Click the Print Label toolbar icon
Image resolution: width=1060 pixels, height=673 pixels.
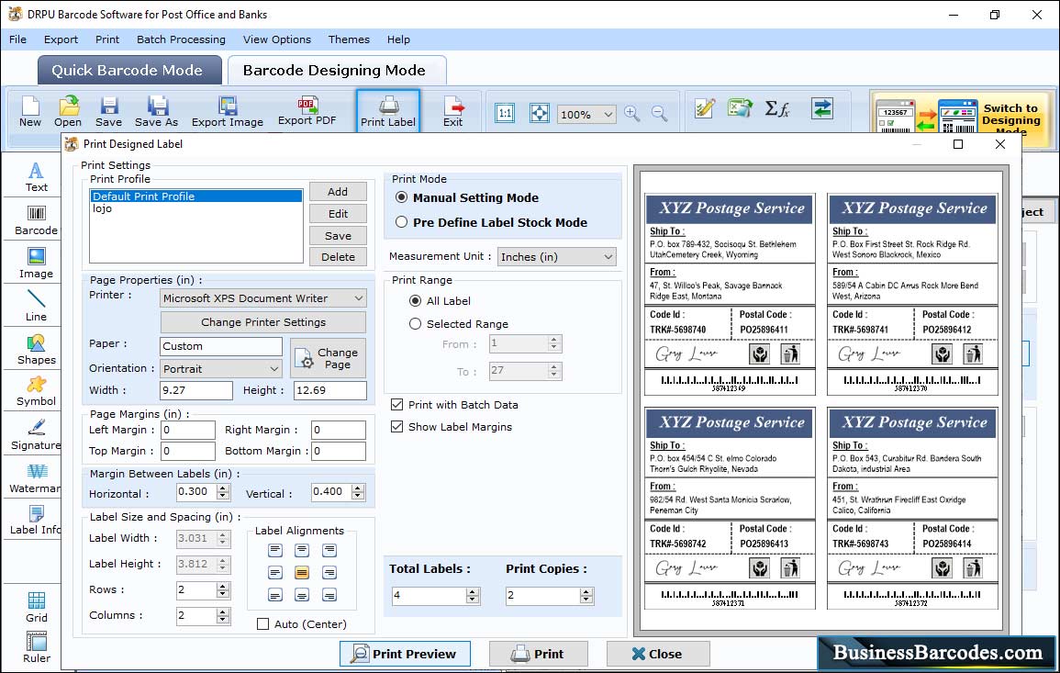pyautogui.click(x=388, y=112)
